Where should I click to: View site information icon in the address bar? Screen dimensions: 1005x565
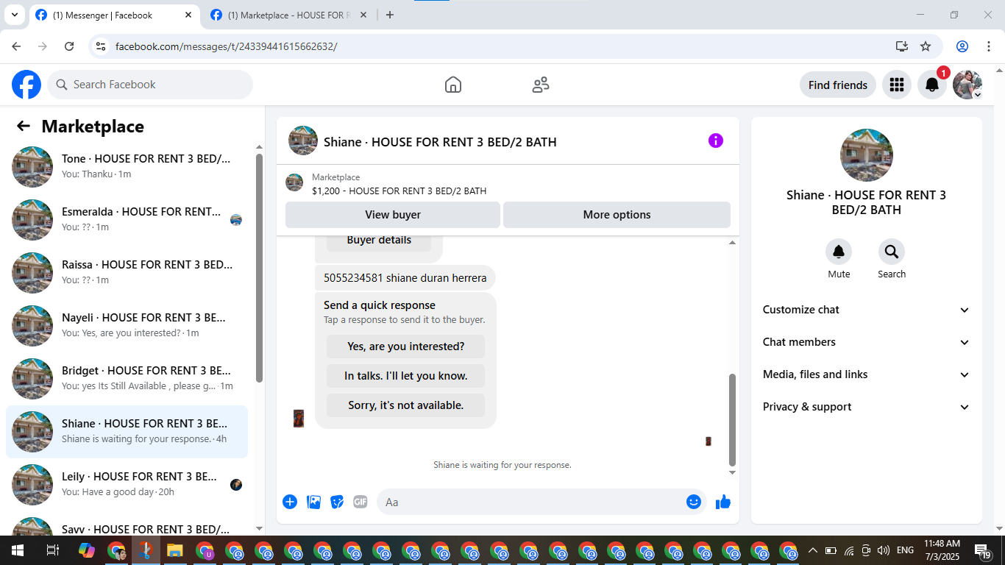pos(102,46)
